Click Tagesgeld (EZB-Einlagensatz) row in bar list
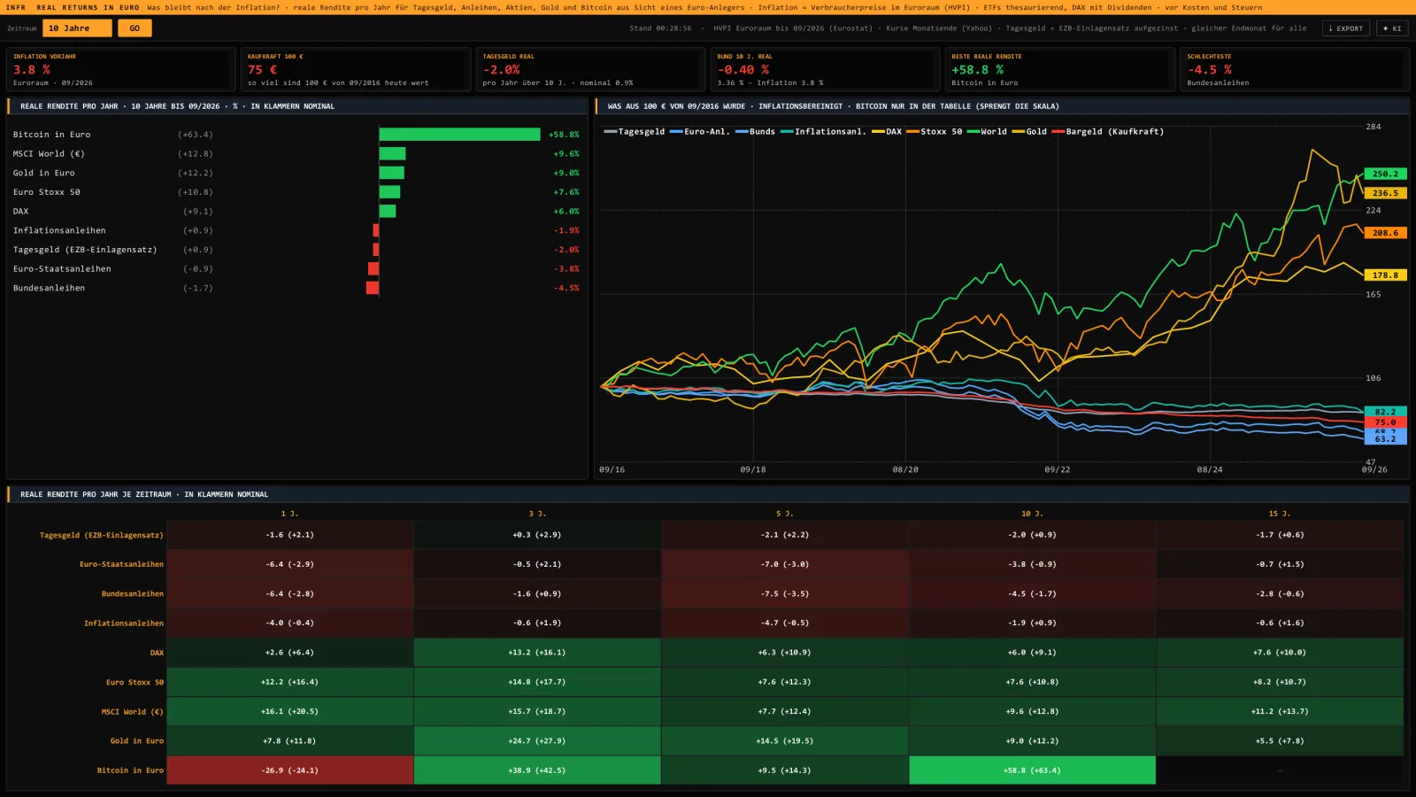This screenshot has width=1416, height=797. point(296,250)
